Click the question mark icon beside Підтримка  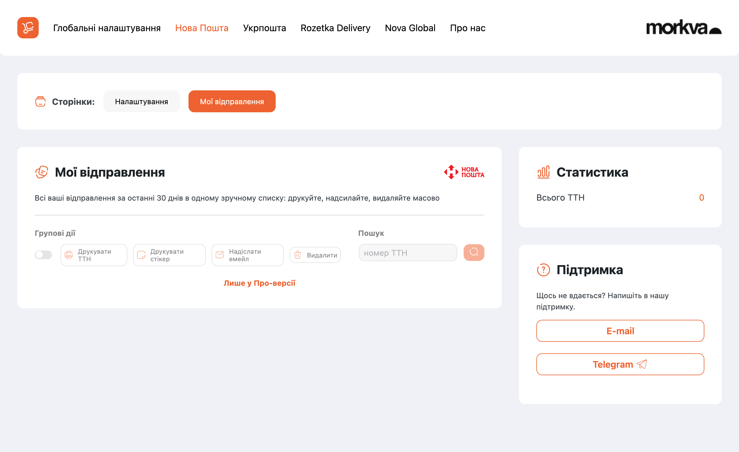point(544,269)
